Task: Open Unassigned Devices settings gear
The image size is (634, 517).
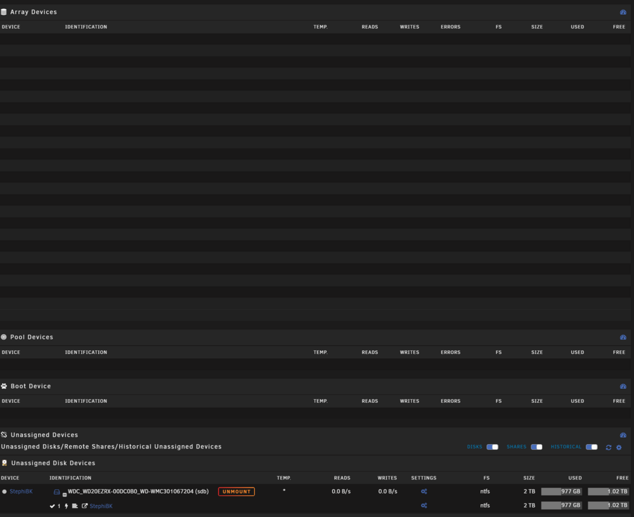Action: [619, 447]
